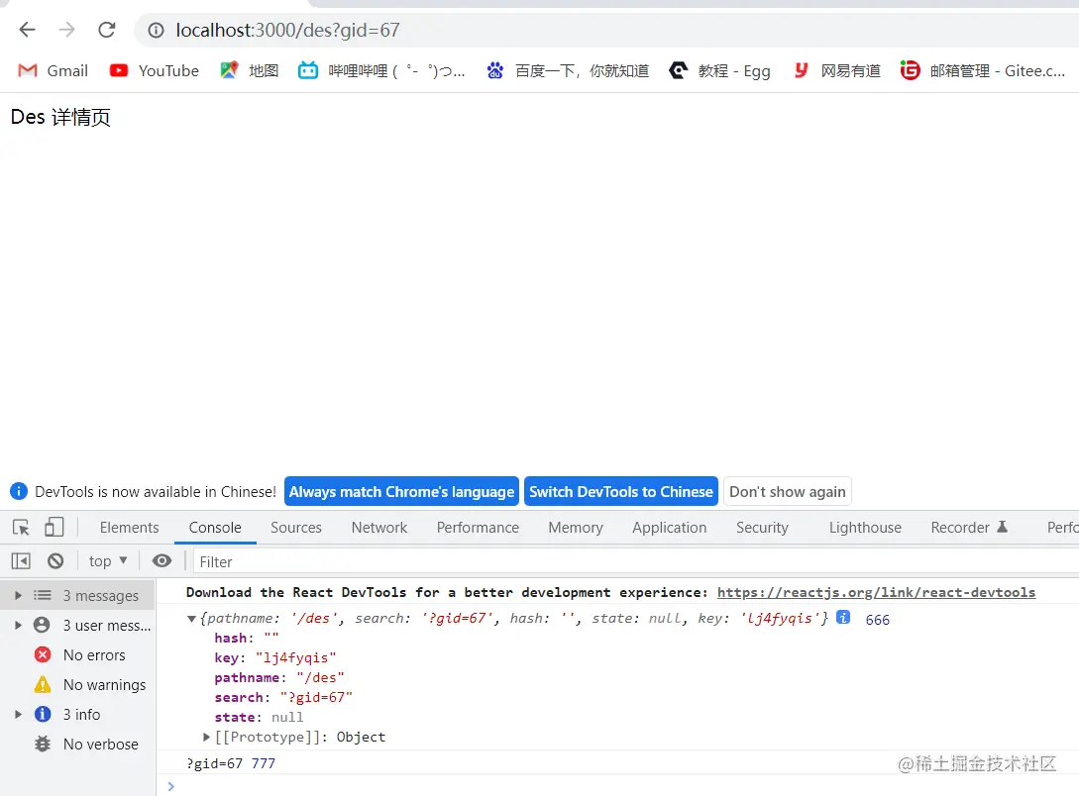
Task: Switch to the Security tab
Action: point(762,528)
